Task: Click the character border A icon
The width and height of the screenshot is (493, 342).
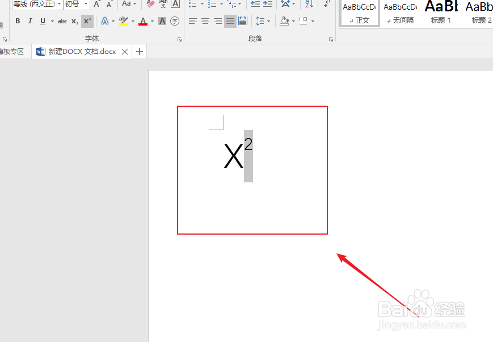Action: pyautogui.click(x=175, y=4)
